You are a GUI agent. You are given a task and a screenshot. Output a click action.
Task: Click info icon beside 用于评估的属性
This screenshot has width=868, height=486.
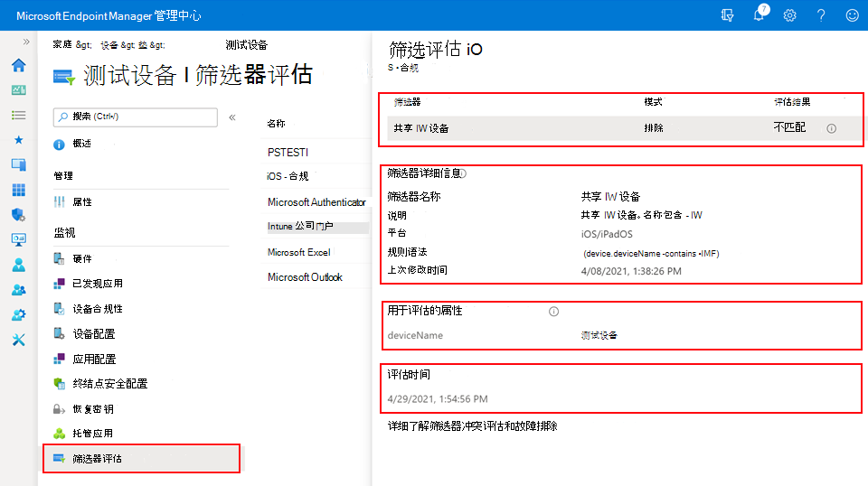point(553,312)
